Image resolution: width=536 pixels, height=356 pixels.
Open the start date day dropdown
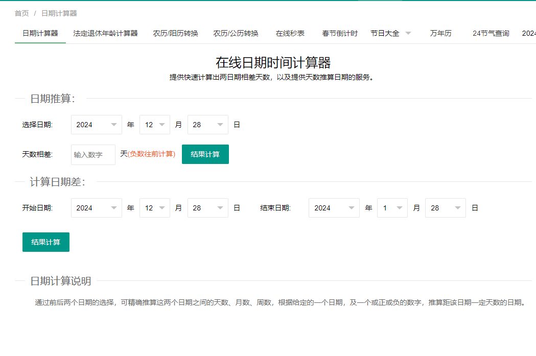(207, 207)
